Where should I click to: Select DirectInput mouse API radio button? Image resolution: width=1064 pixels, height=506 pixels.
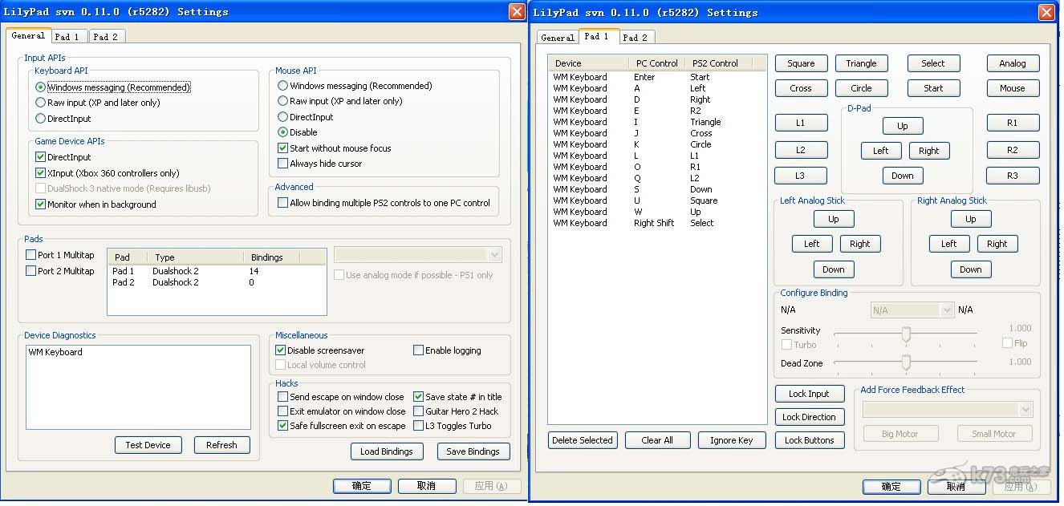coord(282,117)
